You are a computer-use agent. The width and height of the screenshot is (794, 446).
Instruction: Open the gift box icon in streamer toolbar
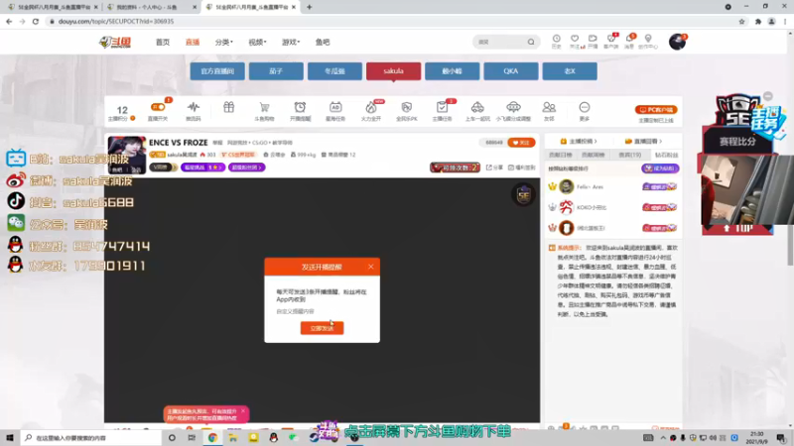click(x=229, y=107)
